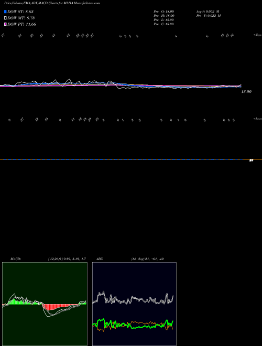Image resolution: width=262 pixels, height=346 pixels.
Task: Select the 'DOW MT: 8.73' legend label
Action: [x=21, y=18]
